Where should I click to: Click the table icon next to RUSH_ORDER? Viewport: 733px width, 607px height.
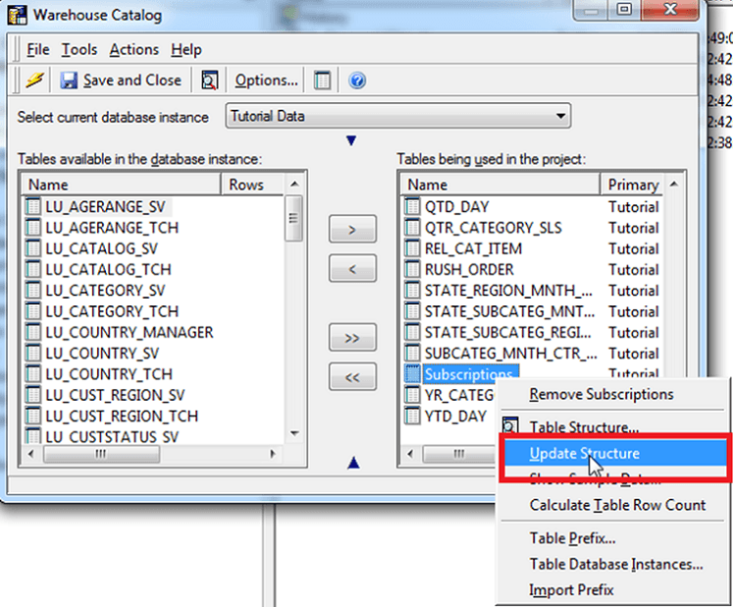[x=412, y=270]
